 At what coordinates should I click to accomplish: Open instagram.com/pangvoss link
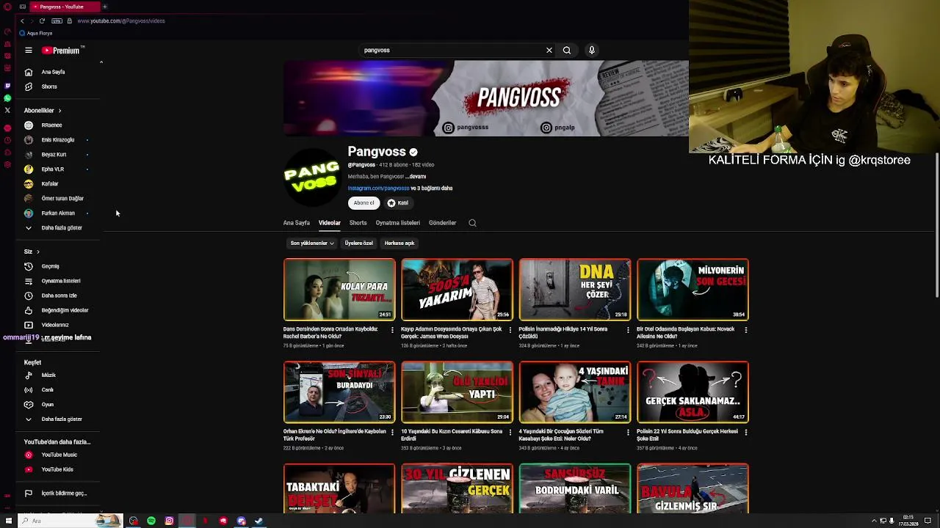tap(378, 188)
